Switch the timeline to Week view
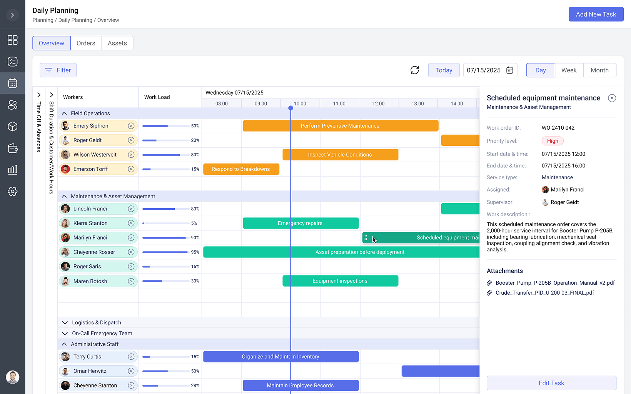 569,70
